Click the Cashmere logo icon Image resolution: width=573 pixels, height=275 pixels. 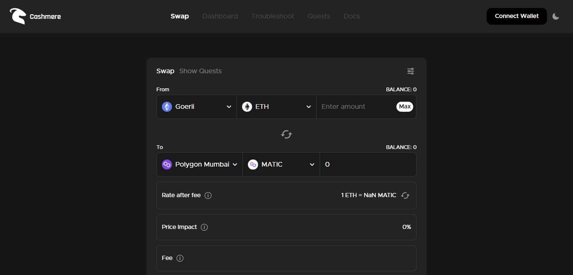(18, 16)
